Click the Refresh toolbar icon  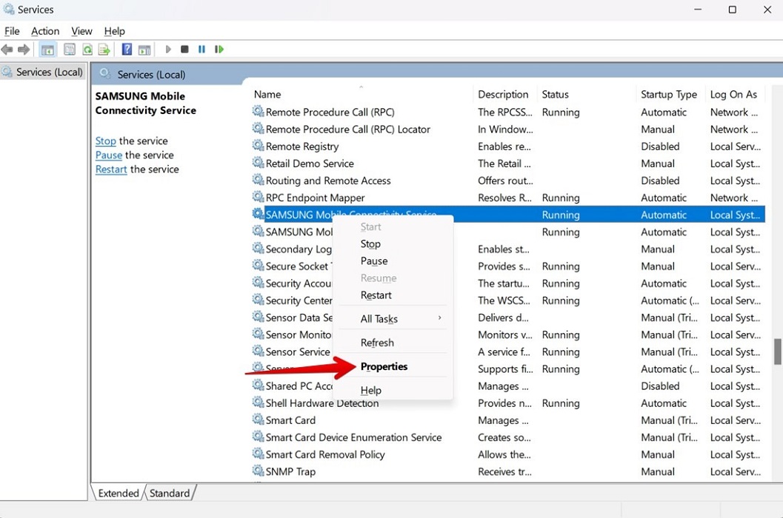pos(87,49)
